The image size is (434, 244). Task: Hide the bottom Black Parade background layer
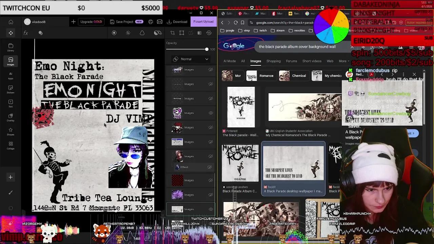click(211, 209)
